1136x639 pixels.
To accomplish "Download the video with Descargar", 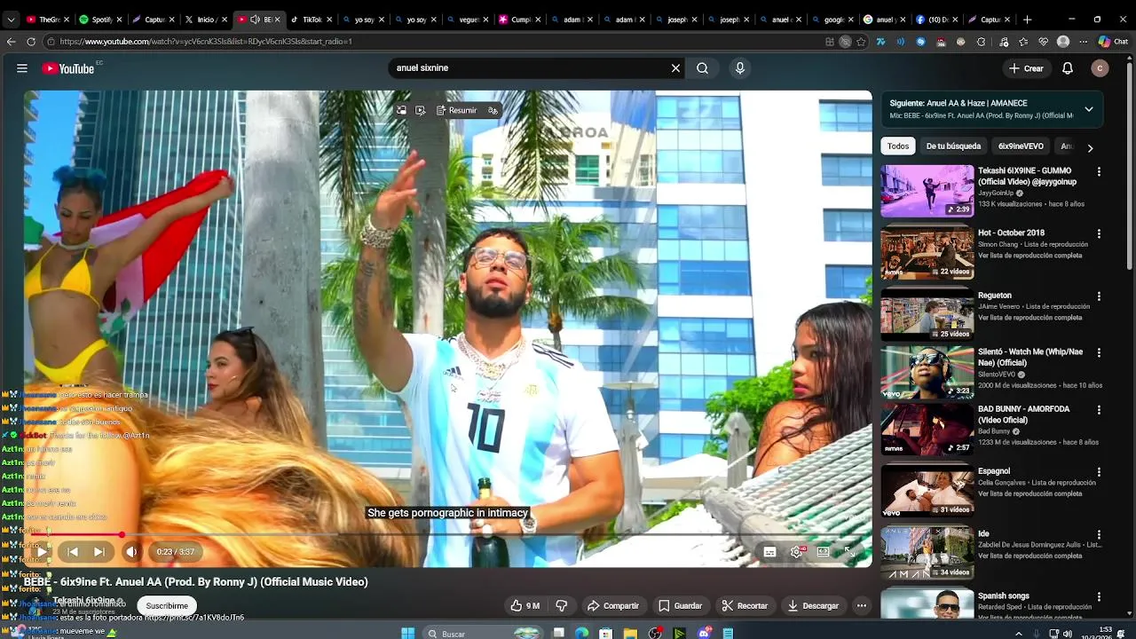I will (x=812, y=606).
